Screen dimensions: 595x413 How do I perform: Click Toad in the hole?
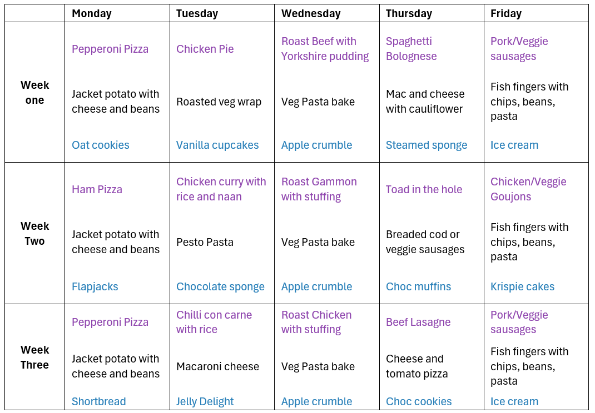click(424, 189)
